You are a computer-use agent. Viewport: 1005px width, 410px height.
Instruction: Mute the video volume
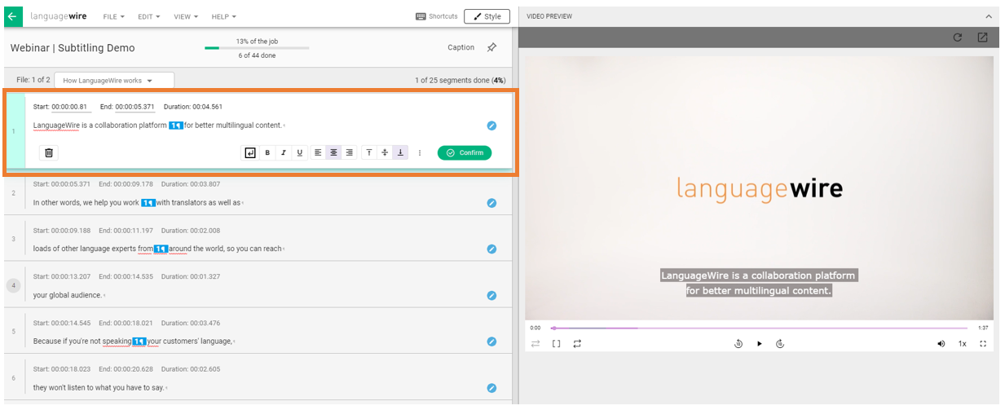pos(941,344)
